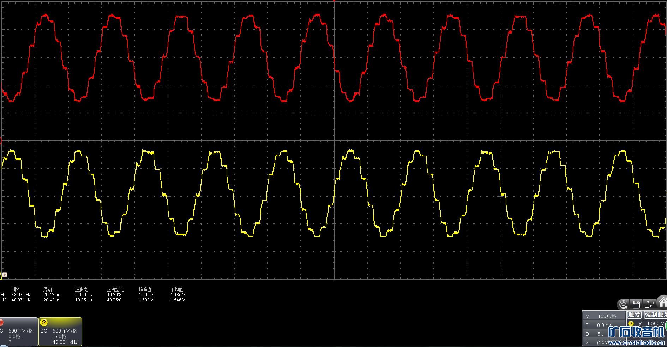The height and width of the screenshot is (347, 667).
Task: Click the -5.0格 offset on channel 2 panel
Action: (59, 336)
